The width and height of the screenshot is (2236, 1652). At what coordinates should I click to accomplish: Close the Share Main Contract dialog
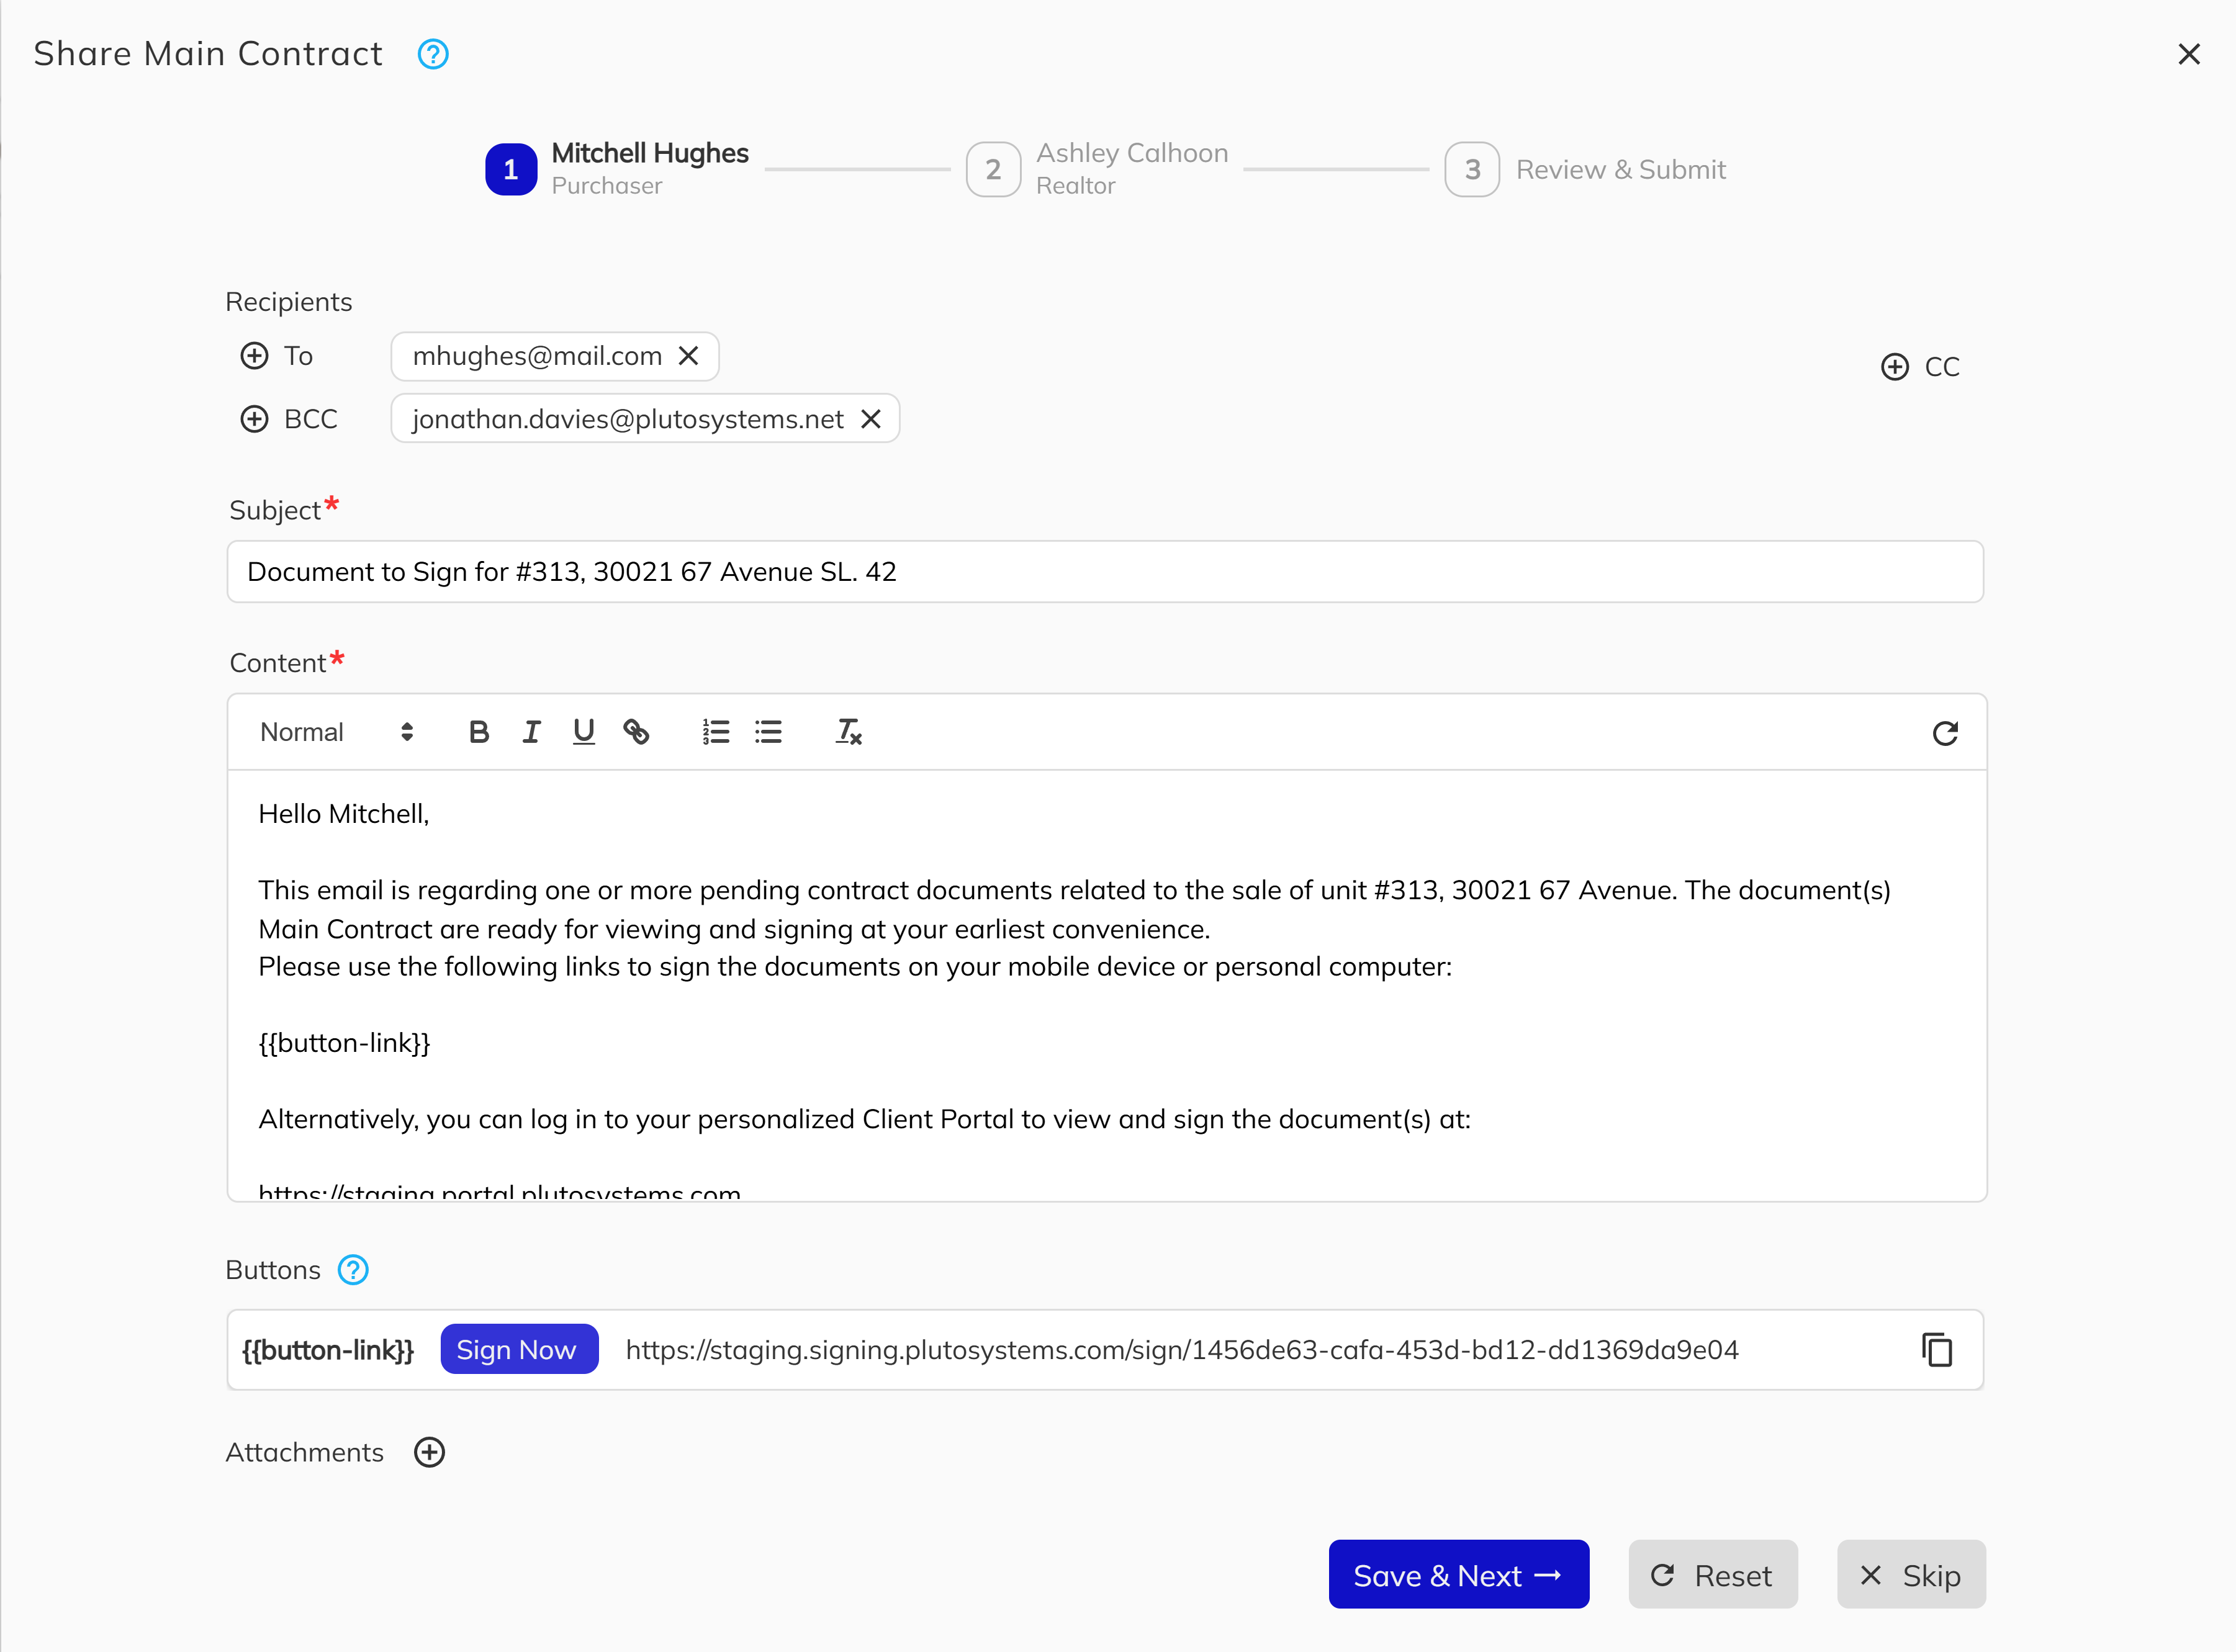[2189, 54]
